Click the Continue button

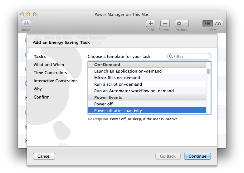click(x=197, y=156)
